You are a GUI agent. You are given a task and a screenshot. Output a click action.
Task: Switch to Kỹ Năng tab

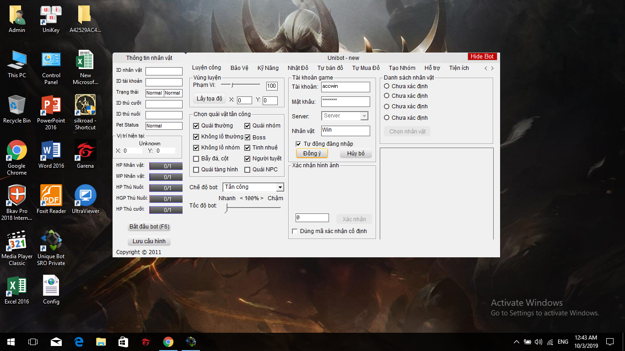[x=268, y=68]
